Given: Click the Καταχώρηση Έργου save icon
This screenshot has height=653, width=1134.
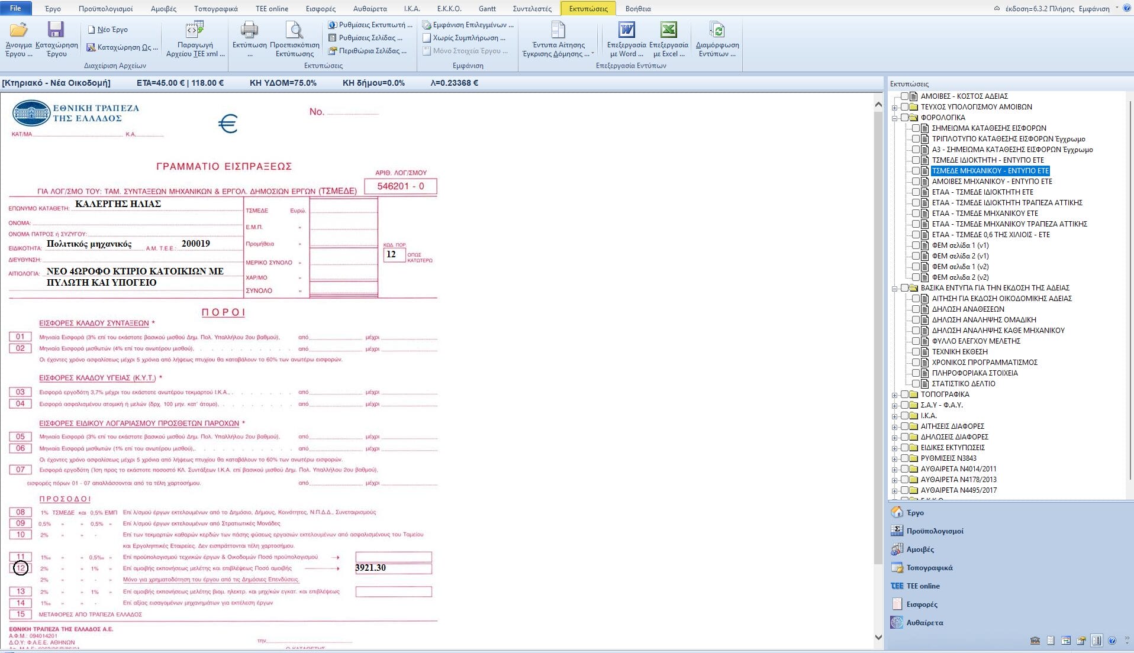Looking at the screenshot, I should click(x=56, y=30).
